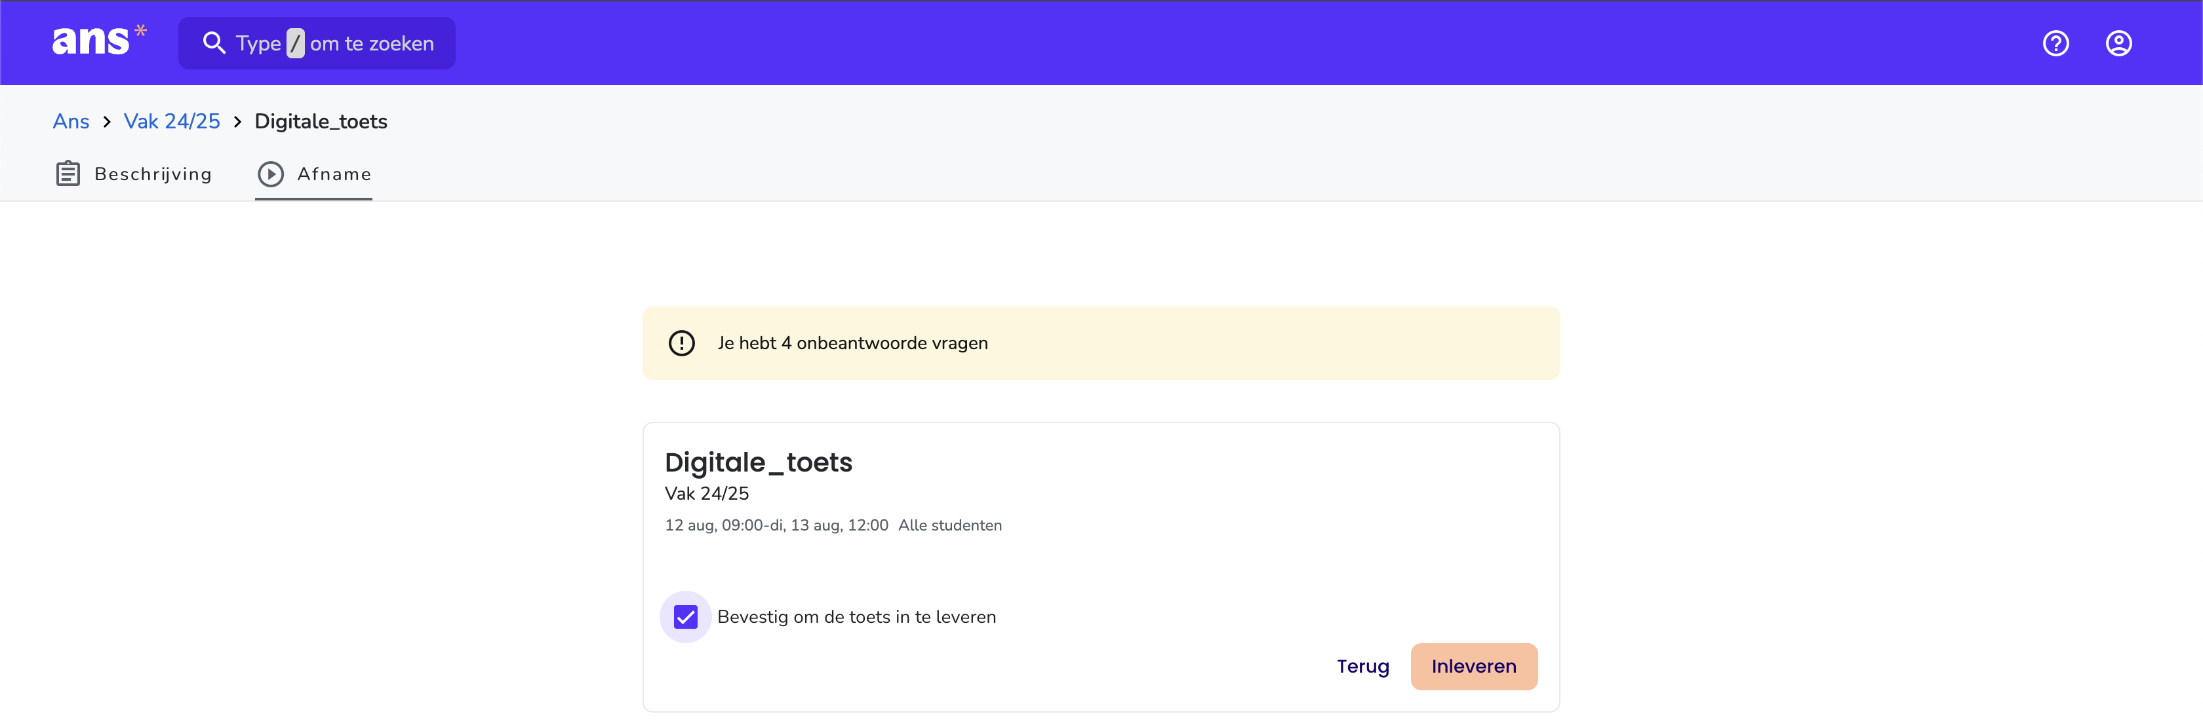Click the date text '12 aug, 09:00-di, 13 aug, 12:00'
The image size is (2203, 727).
pyautogui.click(x=776, y=525)
